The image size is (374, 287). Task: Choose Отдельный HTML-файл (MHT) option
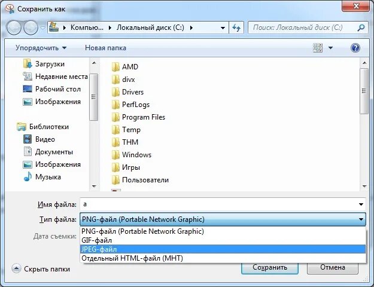(x=223, y=258)
